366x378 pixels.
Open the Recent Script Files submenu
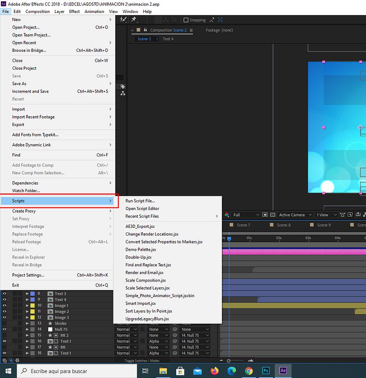167,216
